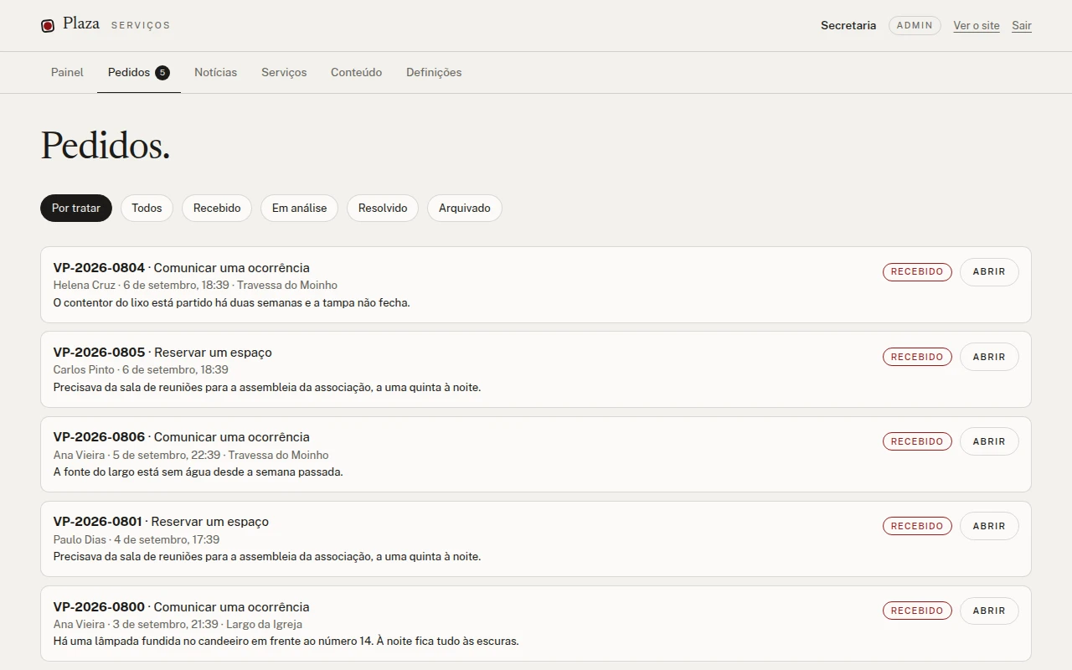Show Todos orders filter
Screen dimensions: 1072x670
(x=147, y=208)
